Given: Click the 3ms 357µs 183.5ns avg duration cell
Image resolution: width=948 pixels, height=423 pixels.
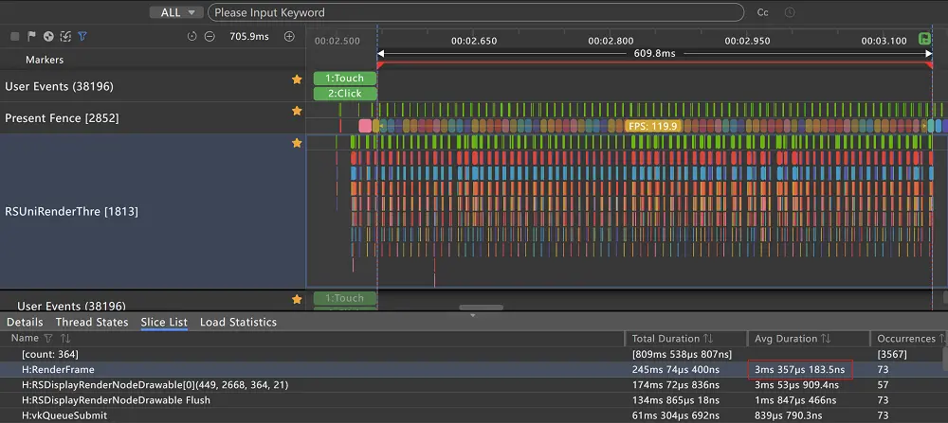Looking at the screenshot, I should [x=800, y=369].
